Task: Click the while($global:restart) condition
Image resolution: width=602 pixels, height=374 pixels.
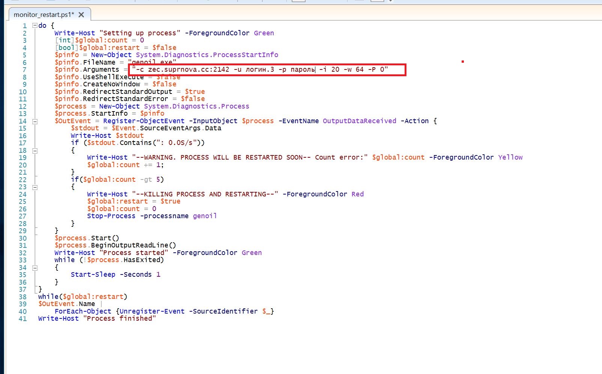Action: [x=83, y=297]
